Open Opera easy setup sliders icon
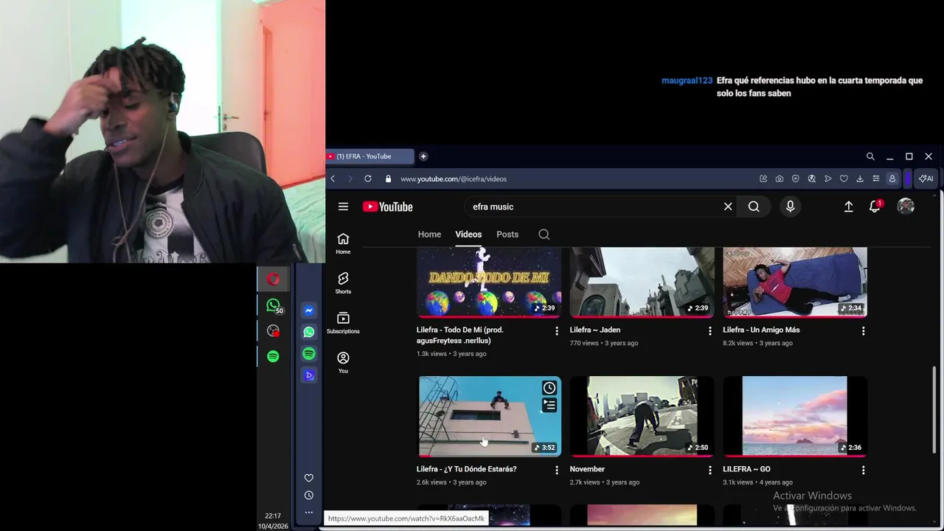 pos(875,178)
